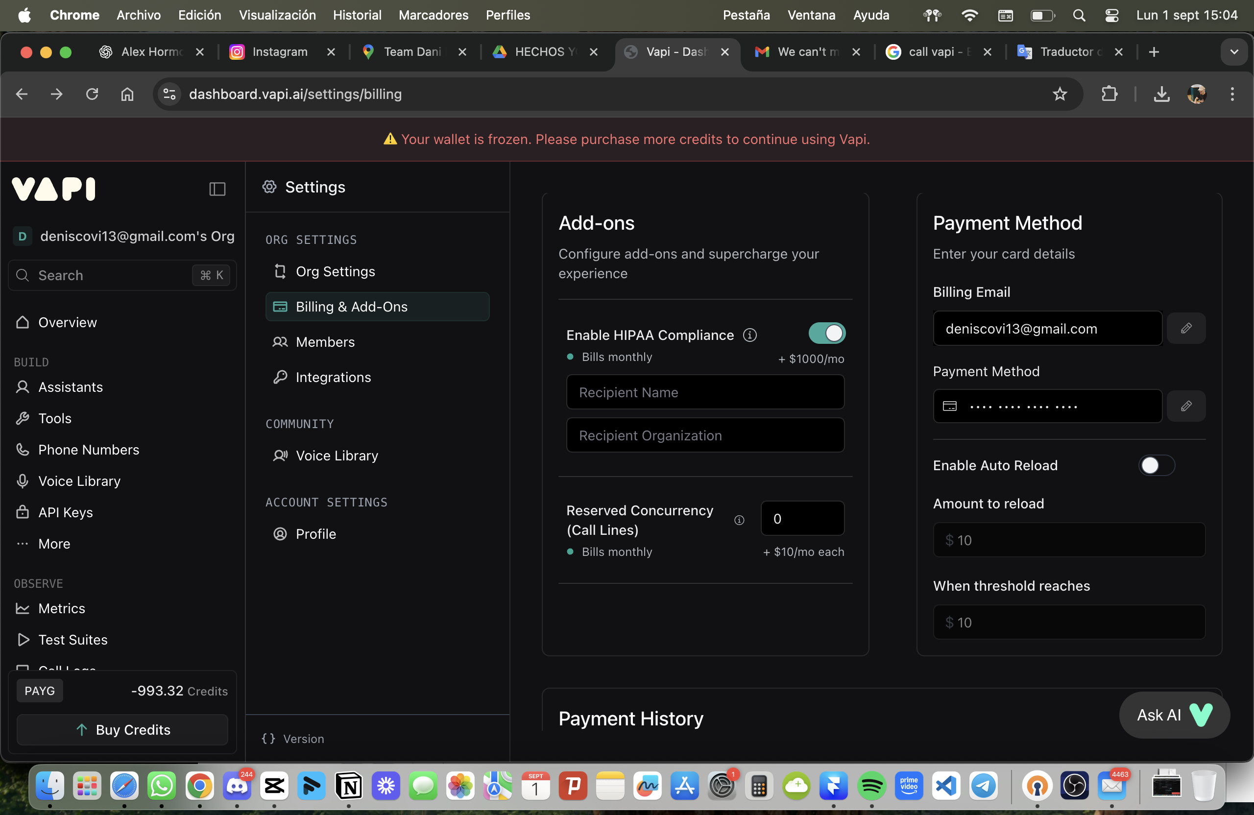Open Phone Numbers in the sidebar
The image size is (1254, 815).
(x=89, y=450)
